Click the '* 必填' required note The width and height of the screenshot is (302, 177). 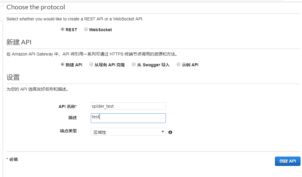[x=12, y=159]
